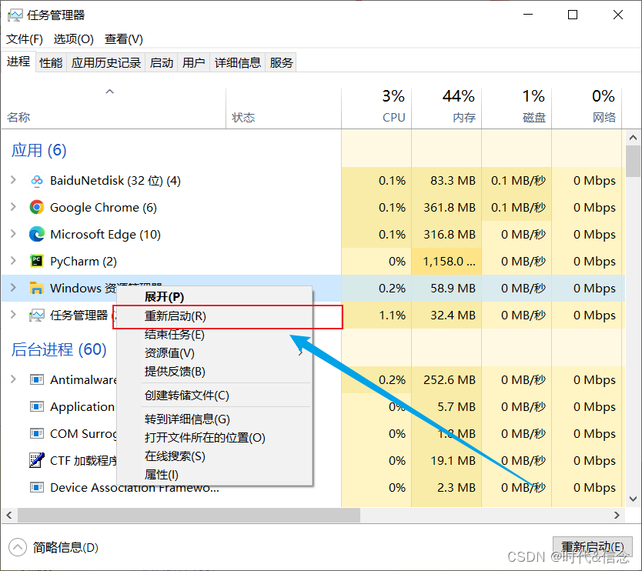The image size is (642, 571).
Task: Click the Antimalware process icon
Action: pyautogui.click(x=36, y=379)
